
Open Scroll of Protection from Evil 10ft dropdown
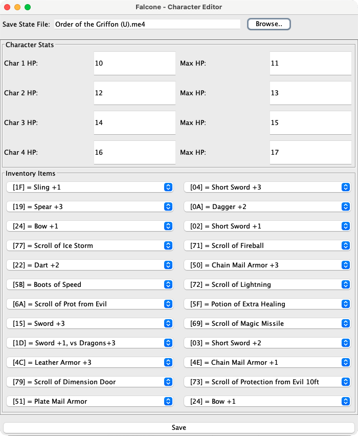click(267, 382)
